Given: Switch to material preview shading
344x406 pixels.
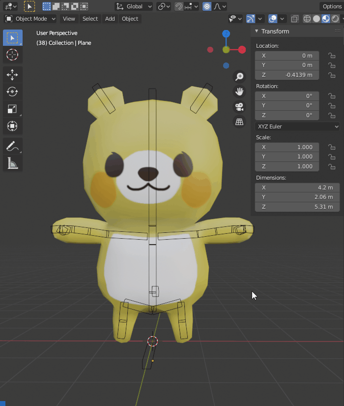Looking at the screenshot, I should pos(326,19).
